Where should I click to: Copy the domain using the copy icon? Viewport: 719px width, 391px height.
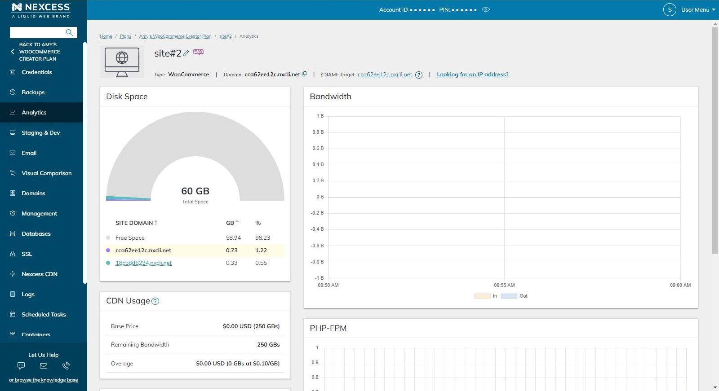[x=304, y=74]
